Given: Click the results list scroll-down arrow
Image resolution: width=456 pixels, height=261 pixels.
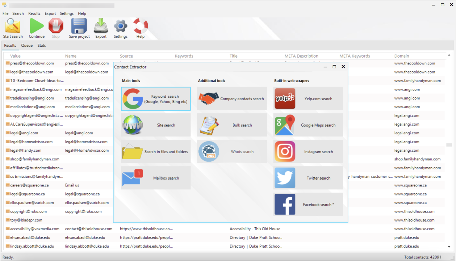Looking at the screenshot, I should 449,247.
